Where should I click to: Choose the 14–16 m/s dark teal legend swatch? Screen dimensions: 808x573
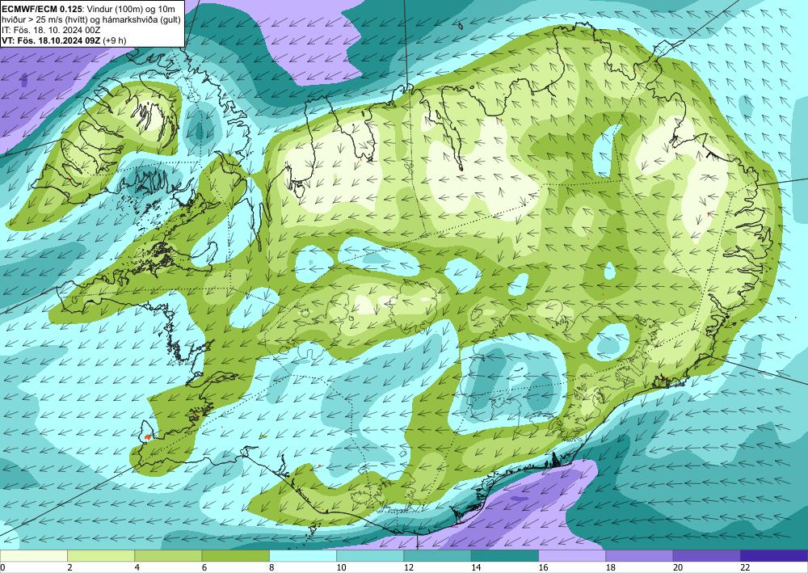tap(505, 555)
